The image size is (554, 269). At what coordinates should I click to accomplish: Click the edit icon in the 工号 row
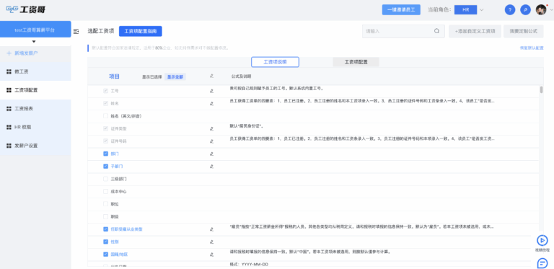pos(211,91)
